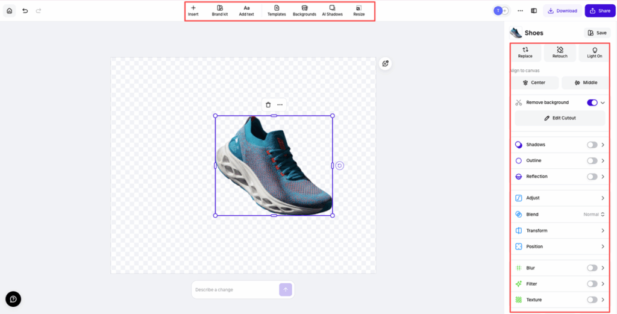Screen dimensions: 617x314
Task: Open the object three-dot menu above shoe
Action: [x=280, y=105]
